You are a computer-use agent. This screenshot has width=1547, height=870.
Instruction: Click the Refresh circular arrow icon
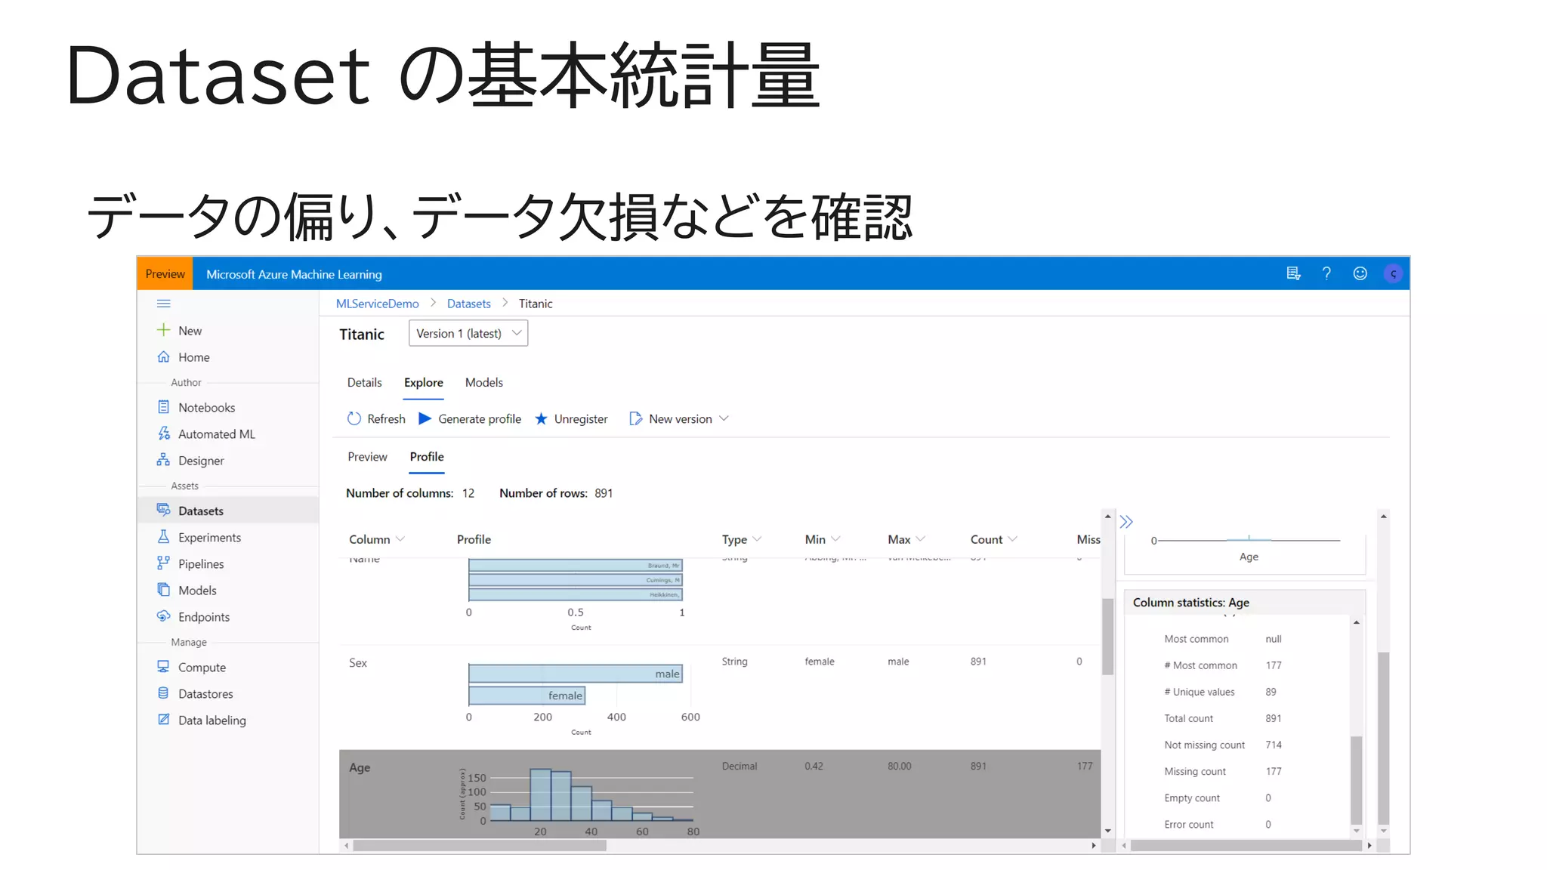[354, 418]
